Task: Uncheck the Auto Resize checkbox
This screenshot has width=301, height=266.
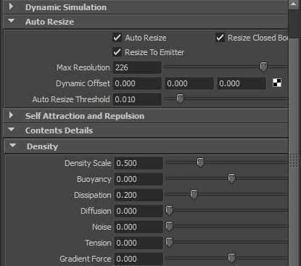Action: [117, 38]
